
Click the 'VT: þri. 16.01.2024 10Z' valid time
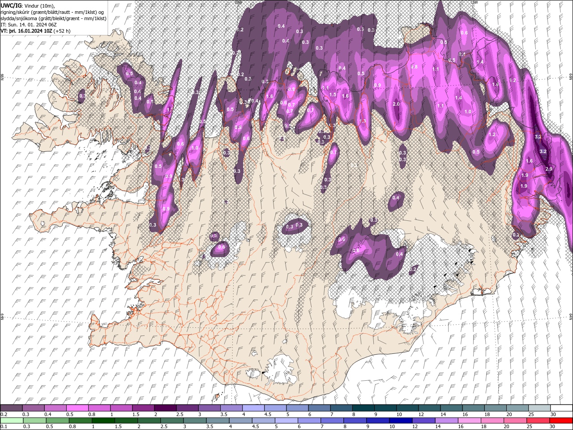click(x=27, y=31)
